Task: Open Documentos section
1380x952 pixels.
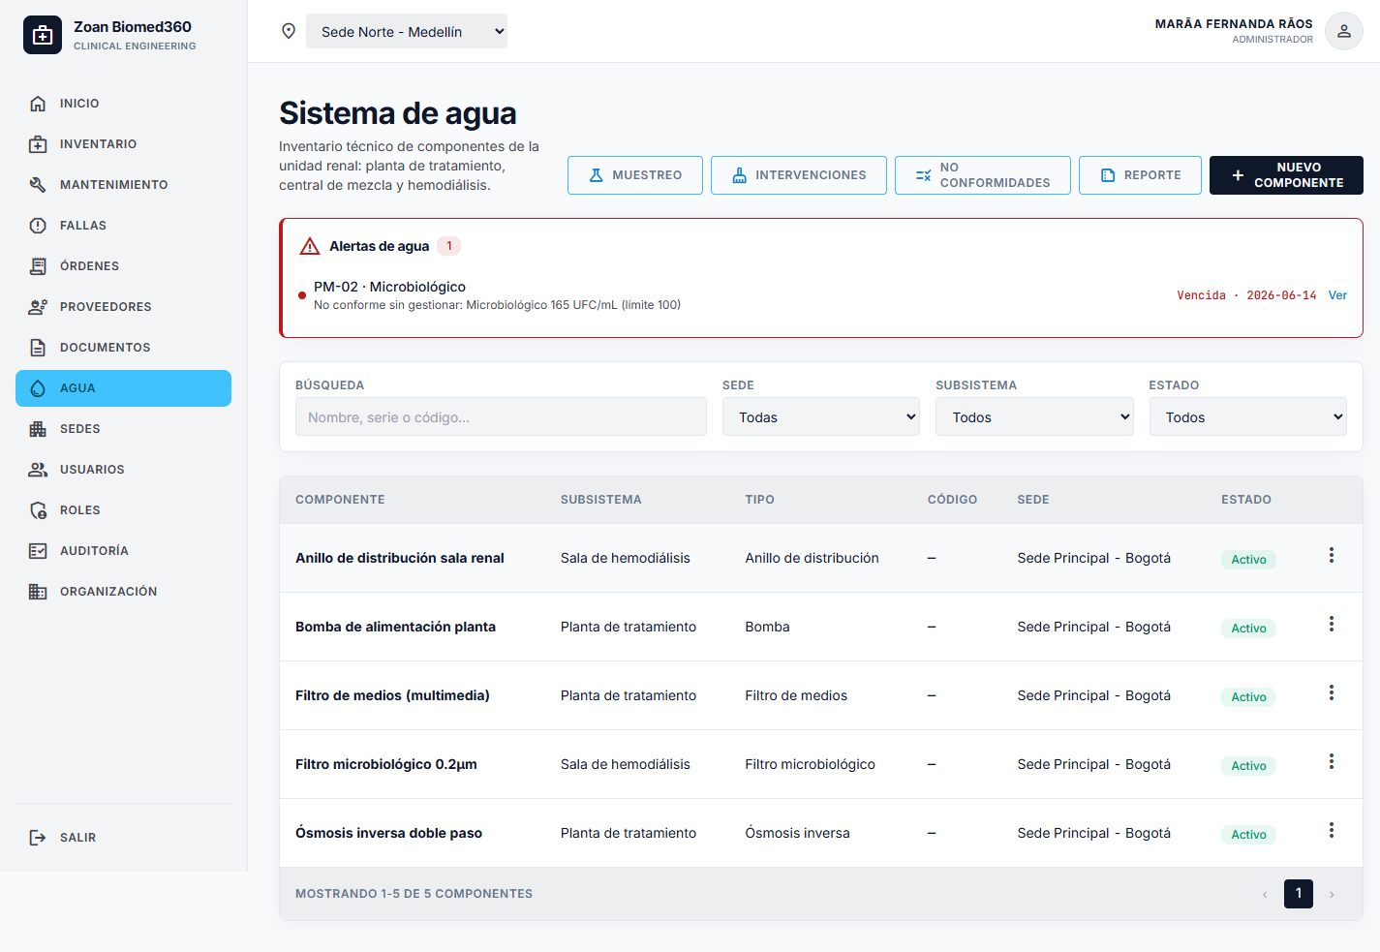Action: [x=123, y=348]
